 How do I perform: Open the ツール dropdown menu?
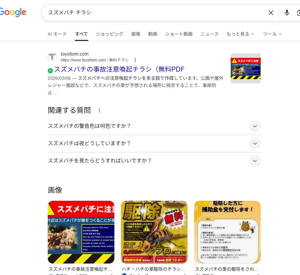pos(272,34)
